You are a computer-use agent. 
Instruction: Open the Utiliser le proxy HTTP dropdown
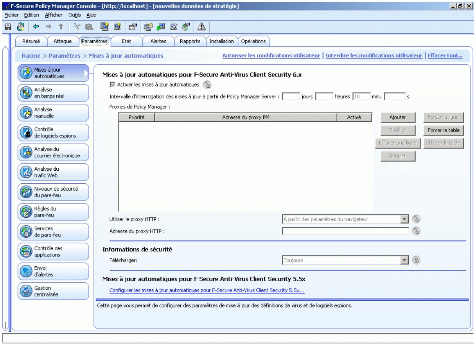click(x=405, y=219)
